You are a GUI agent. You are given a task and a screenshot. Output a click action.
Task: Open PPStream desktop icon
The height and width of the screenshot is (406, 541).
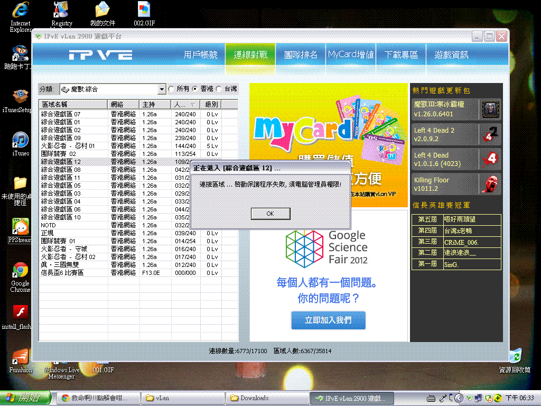(20, 227)
